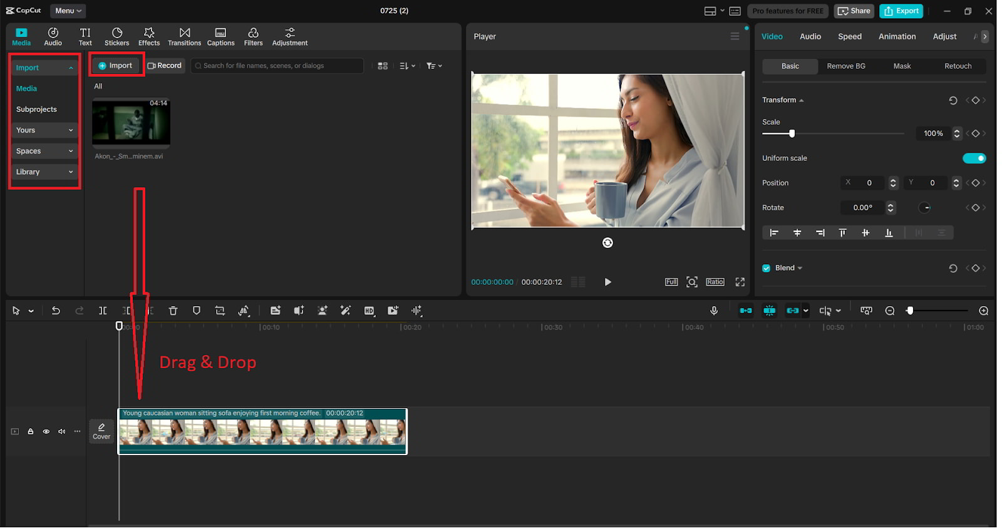
Task: Click Pro features for FREE
Action: tap(788, 11)
